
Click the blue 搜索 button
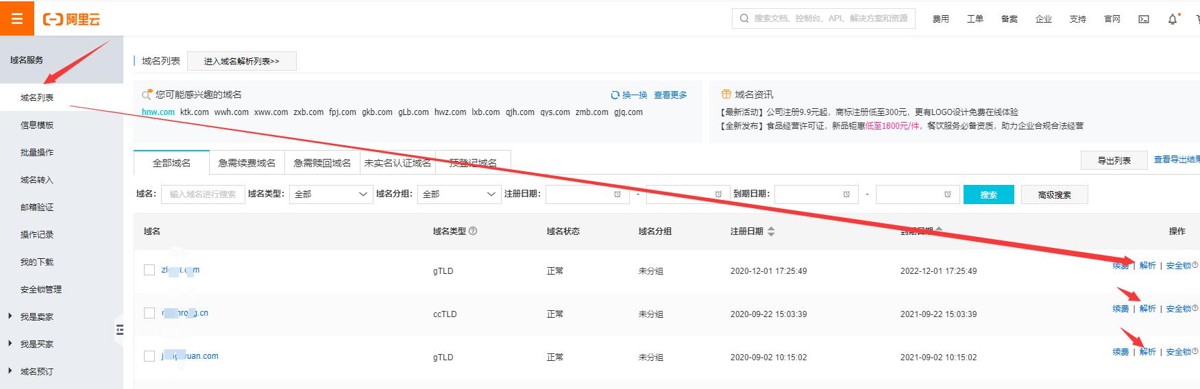988,194
